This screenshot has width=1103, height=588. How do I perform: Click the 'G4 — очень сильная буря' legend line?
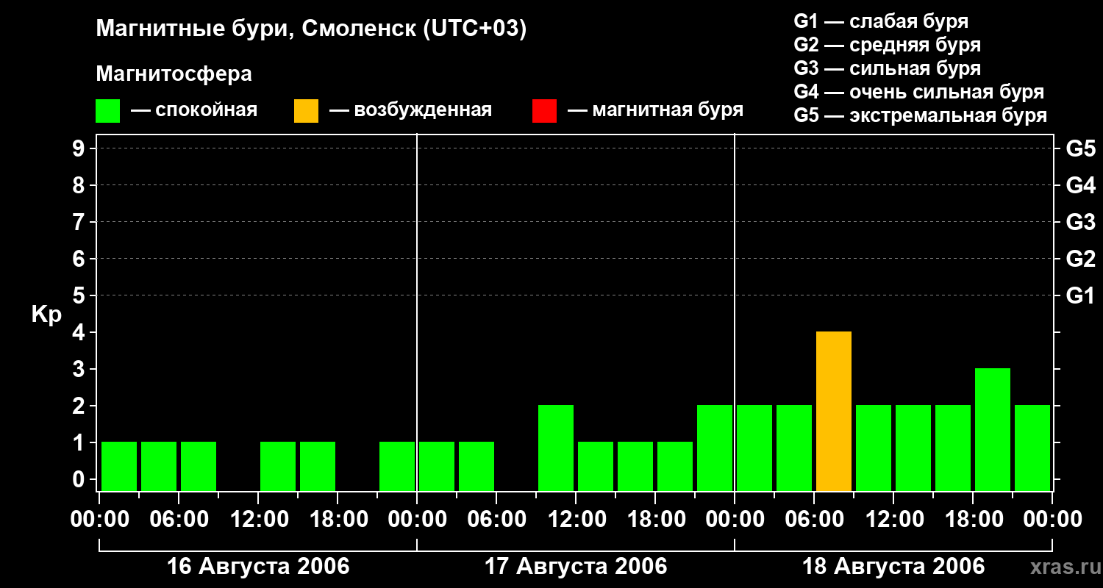pos(919,92)
